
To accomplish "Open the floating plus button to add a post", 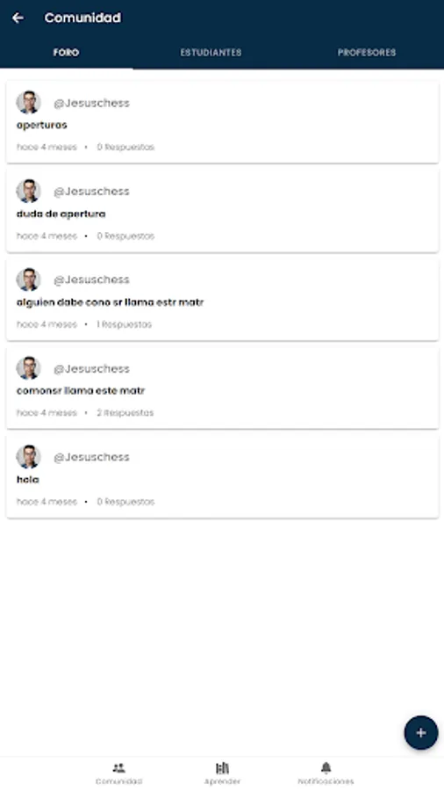I will 421,732.
